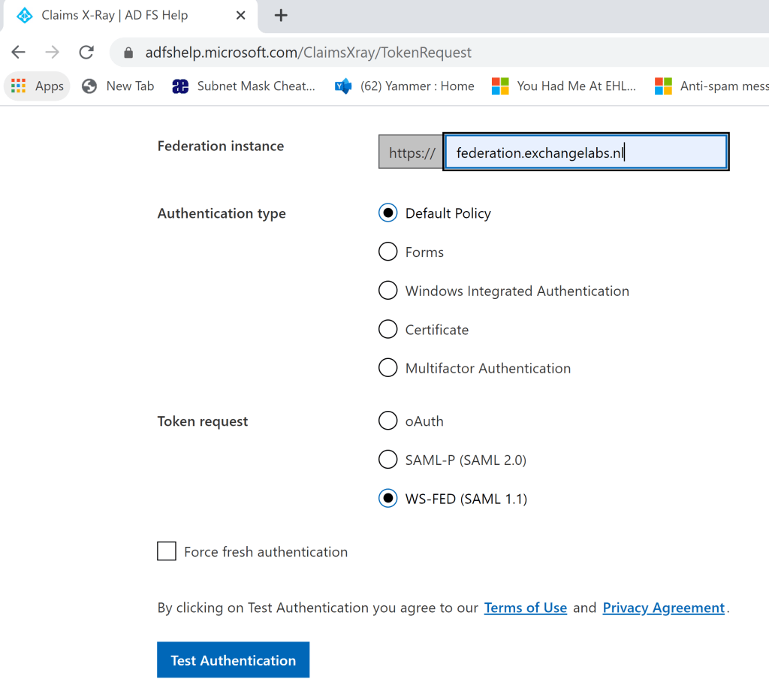The width and height of the screenshot is (769, 682).
Task: Open a new browser tab
Action: pos(281,14)
